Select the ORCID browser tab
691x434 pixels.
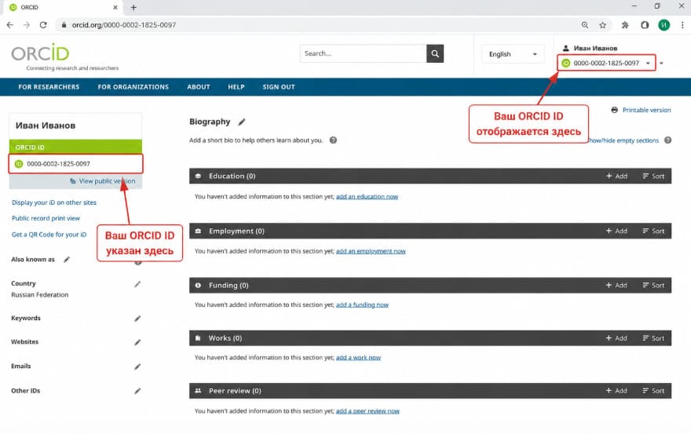pyautogui.click(x=62, y=8)
